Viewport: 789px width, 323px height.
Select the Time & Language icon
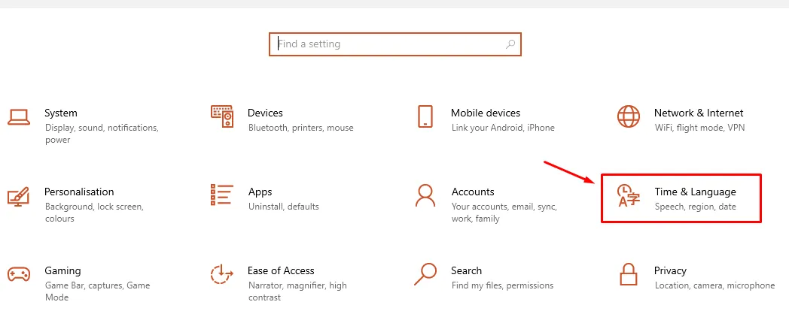(629, 196)
